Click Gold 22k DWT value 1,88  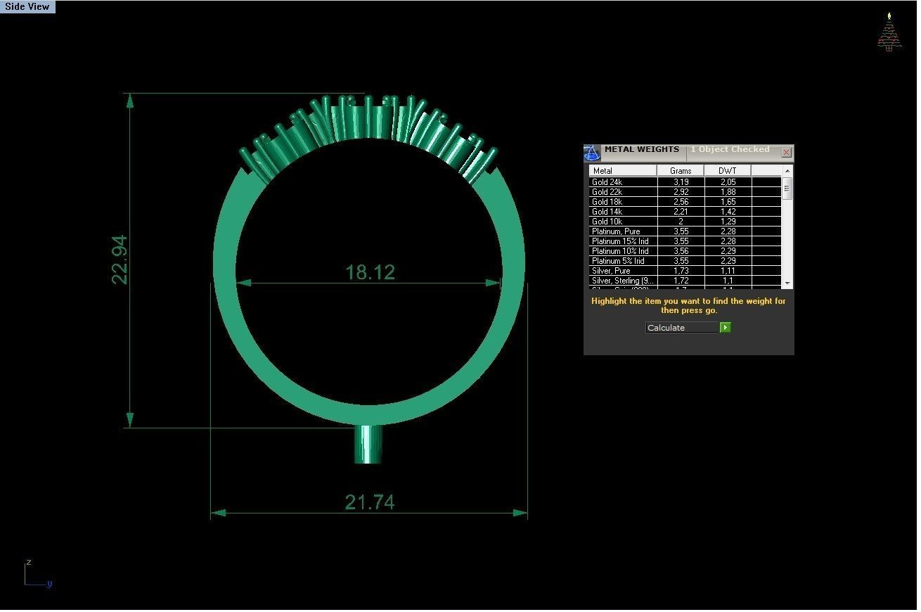tap(728, 192)
